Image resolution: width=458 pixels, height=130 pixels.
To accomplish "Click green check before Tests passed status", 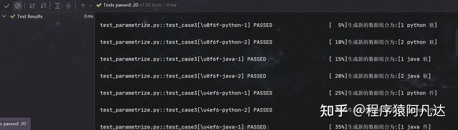I will point(99,5).
